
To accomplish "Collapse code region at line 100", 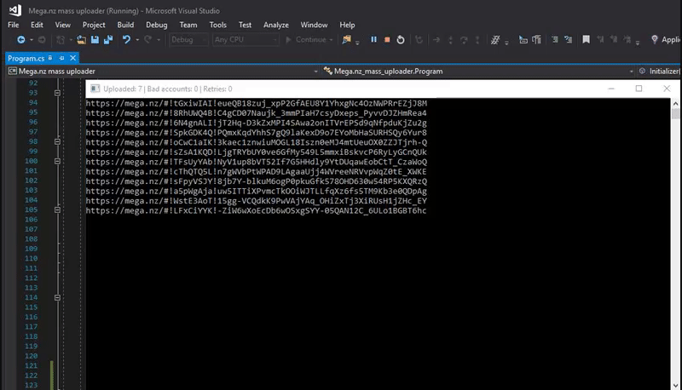I will [57, 161].
